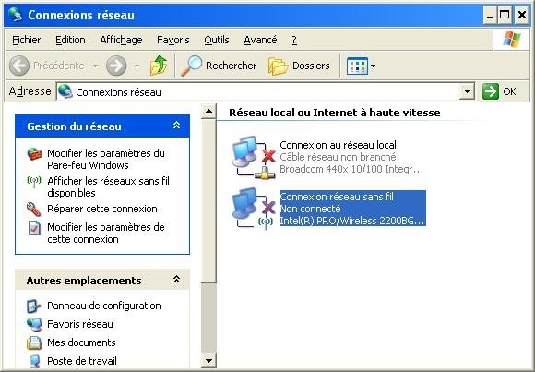Open the ? help menu
535x372 pixels.
coord(294,40)
